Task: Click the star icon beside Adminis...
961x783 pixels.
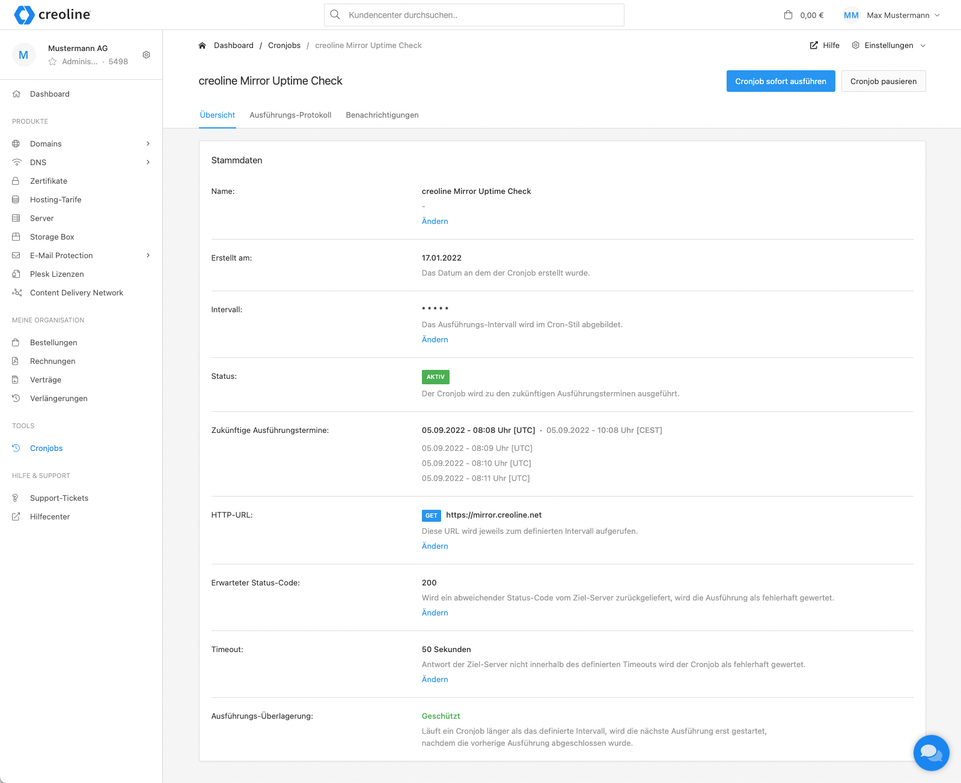Action: [53, 61]
